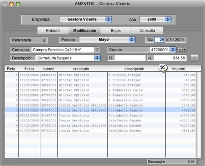The width and height of the screenshot is (205, 166).
Task: Click the window resize grip corner
Action: (200, 162)
